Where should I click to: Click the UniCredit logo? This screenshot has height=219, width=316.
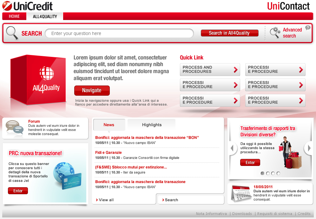[x=27, y=6]
